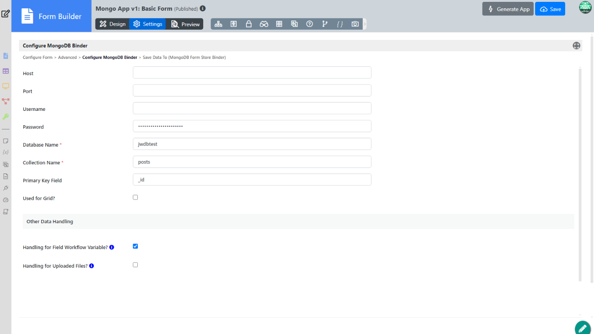
Task: Click the Collection Name input field
Action: 252,162
